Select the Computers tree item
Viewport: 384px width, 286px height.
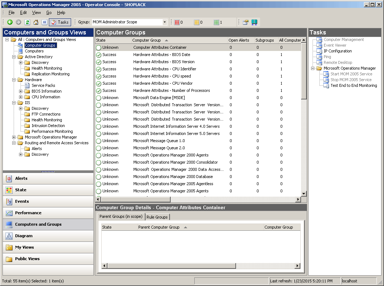34,51
